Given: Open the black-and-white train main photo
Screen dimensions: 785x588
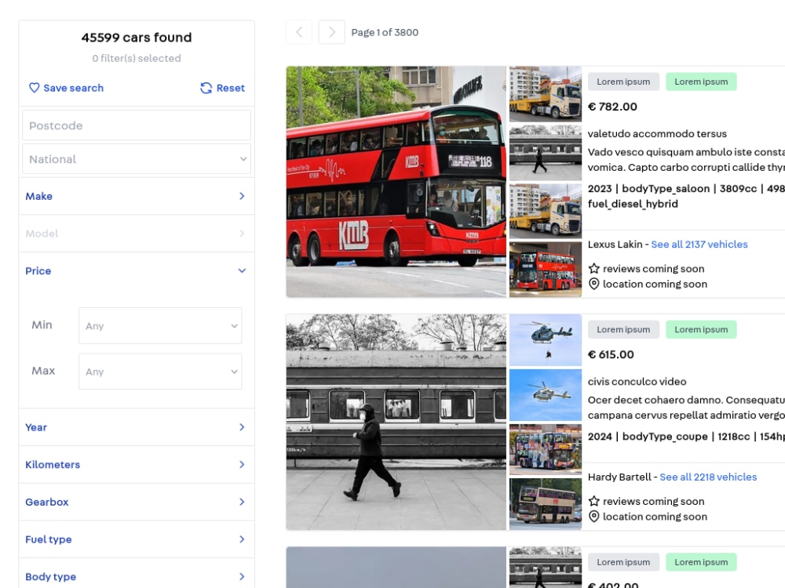Looking at the screenshot, I should [x=396, y=422].
